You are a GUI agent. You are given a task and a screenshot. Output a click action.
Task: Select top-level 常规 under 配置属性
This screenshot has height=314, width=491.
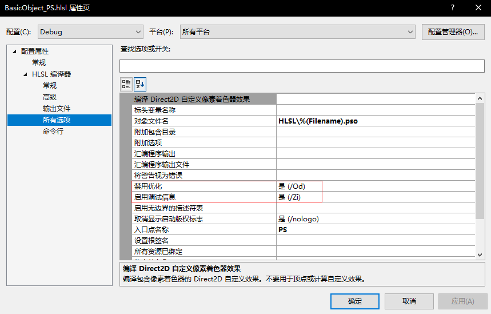(39, 63)
